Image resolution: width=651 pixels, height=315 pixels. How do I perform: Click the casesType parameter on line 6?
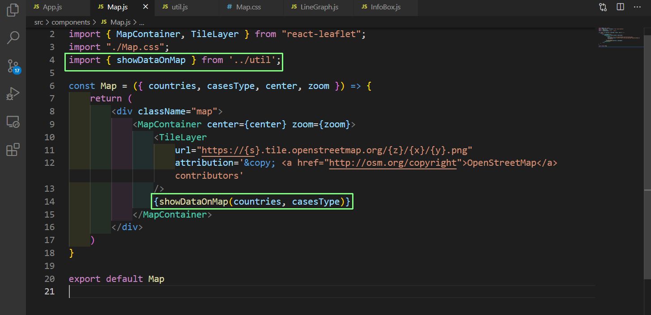(231, 86)
